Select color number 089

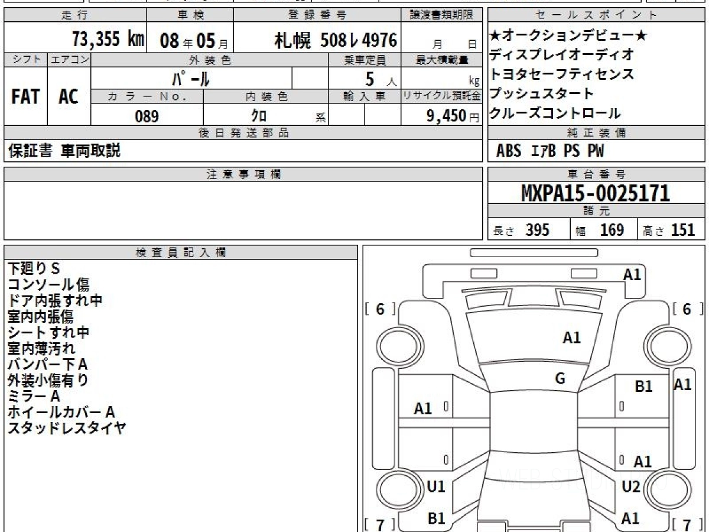(147, 116)
